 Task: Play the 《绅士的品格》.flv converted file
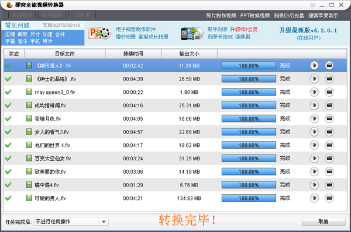(x=314, y=79)
